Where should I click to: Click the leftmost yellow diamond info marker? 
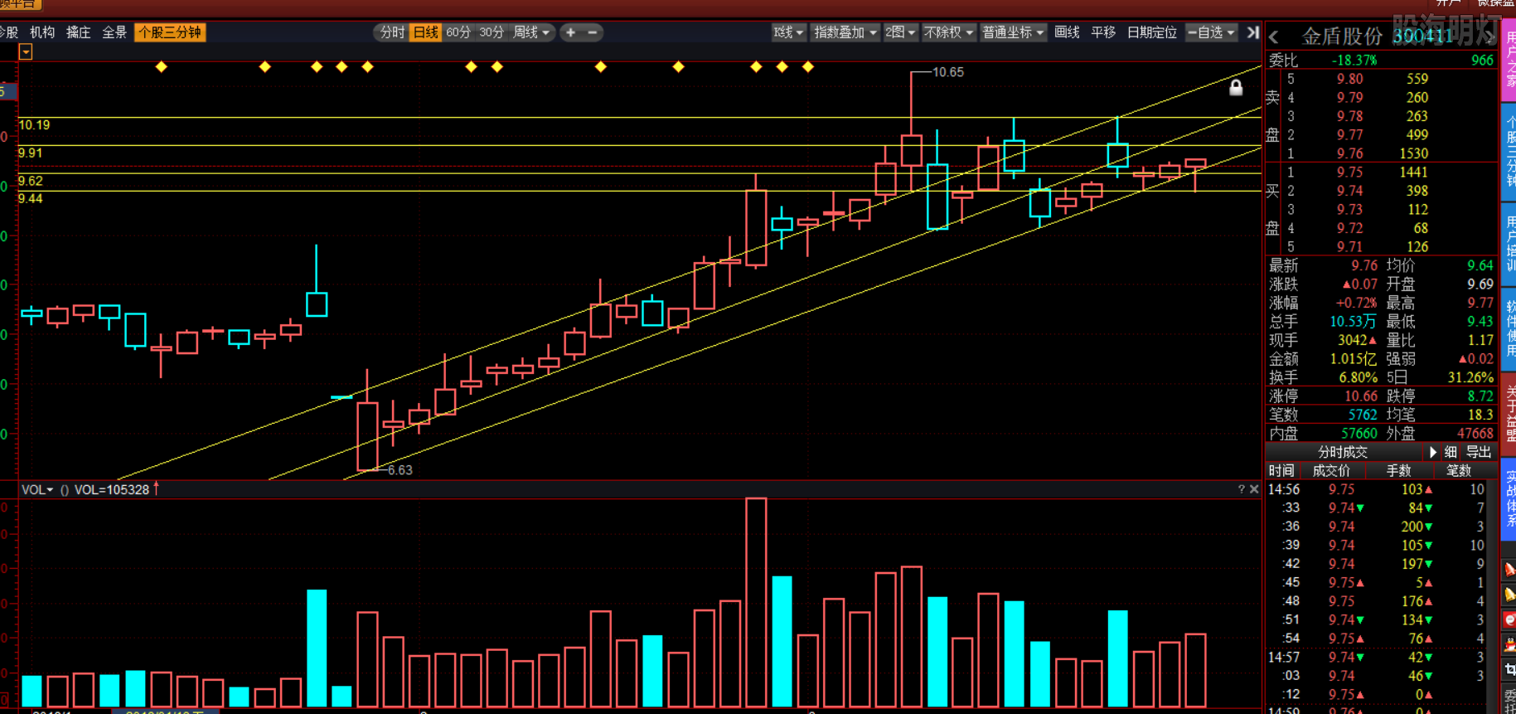tap(162, 66)
